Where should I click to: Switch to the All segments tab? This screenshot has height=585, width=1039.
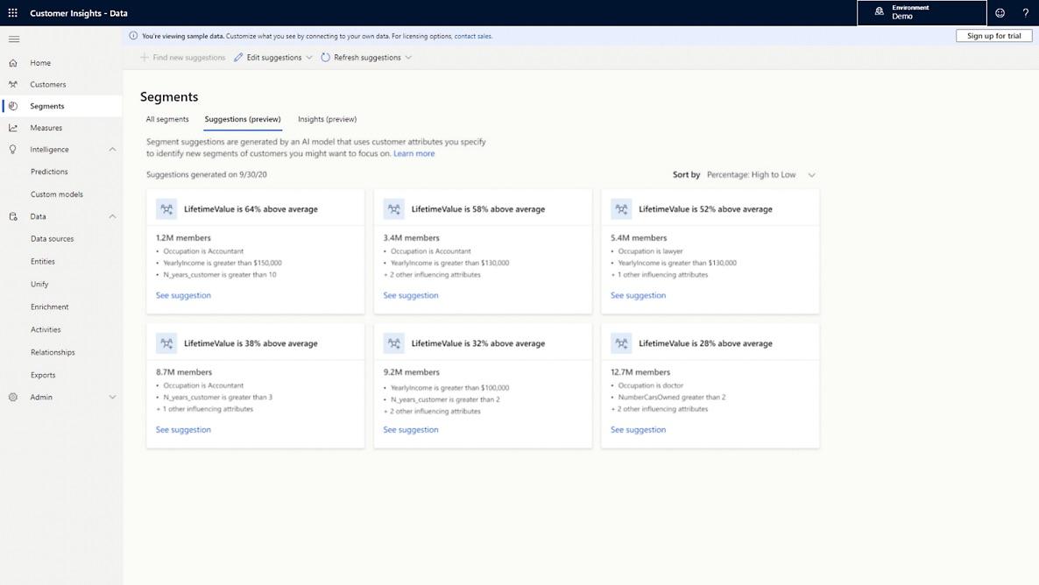coord(167,119)
